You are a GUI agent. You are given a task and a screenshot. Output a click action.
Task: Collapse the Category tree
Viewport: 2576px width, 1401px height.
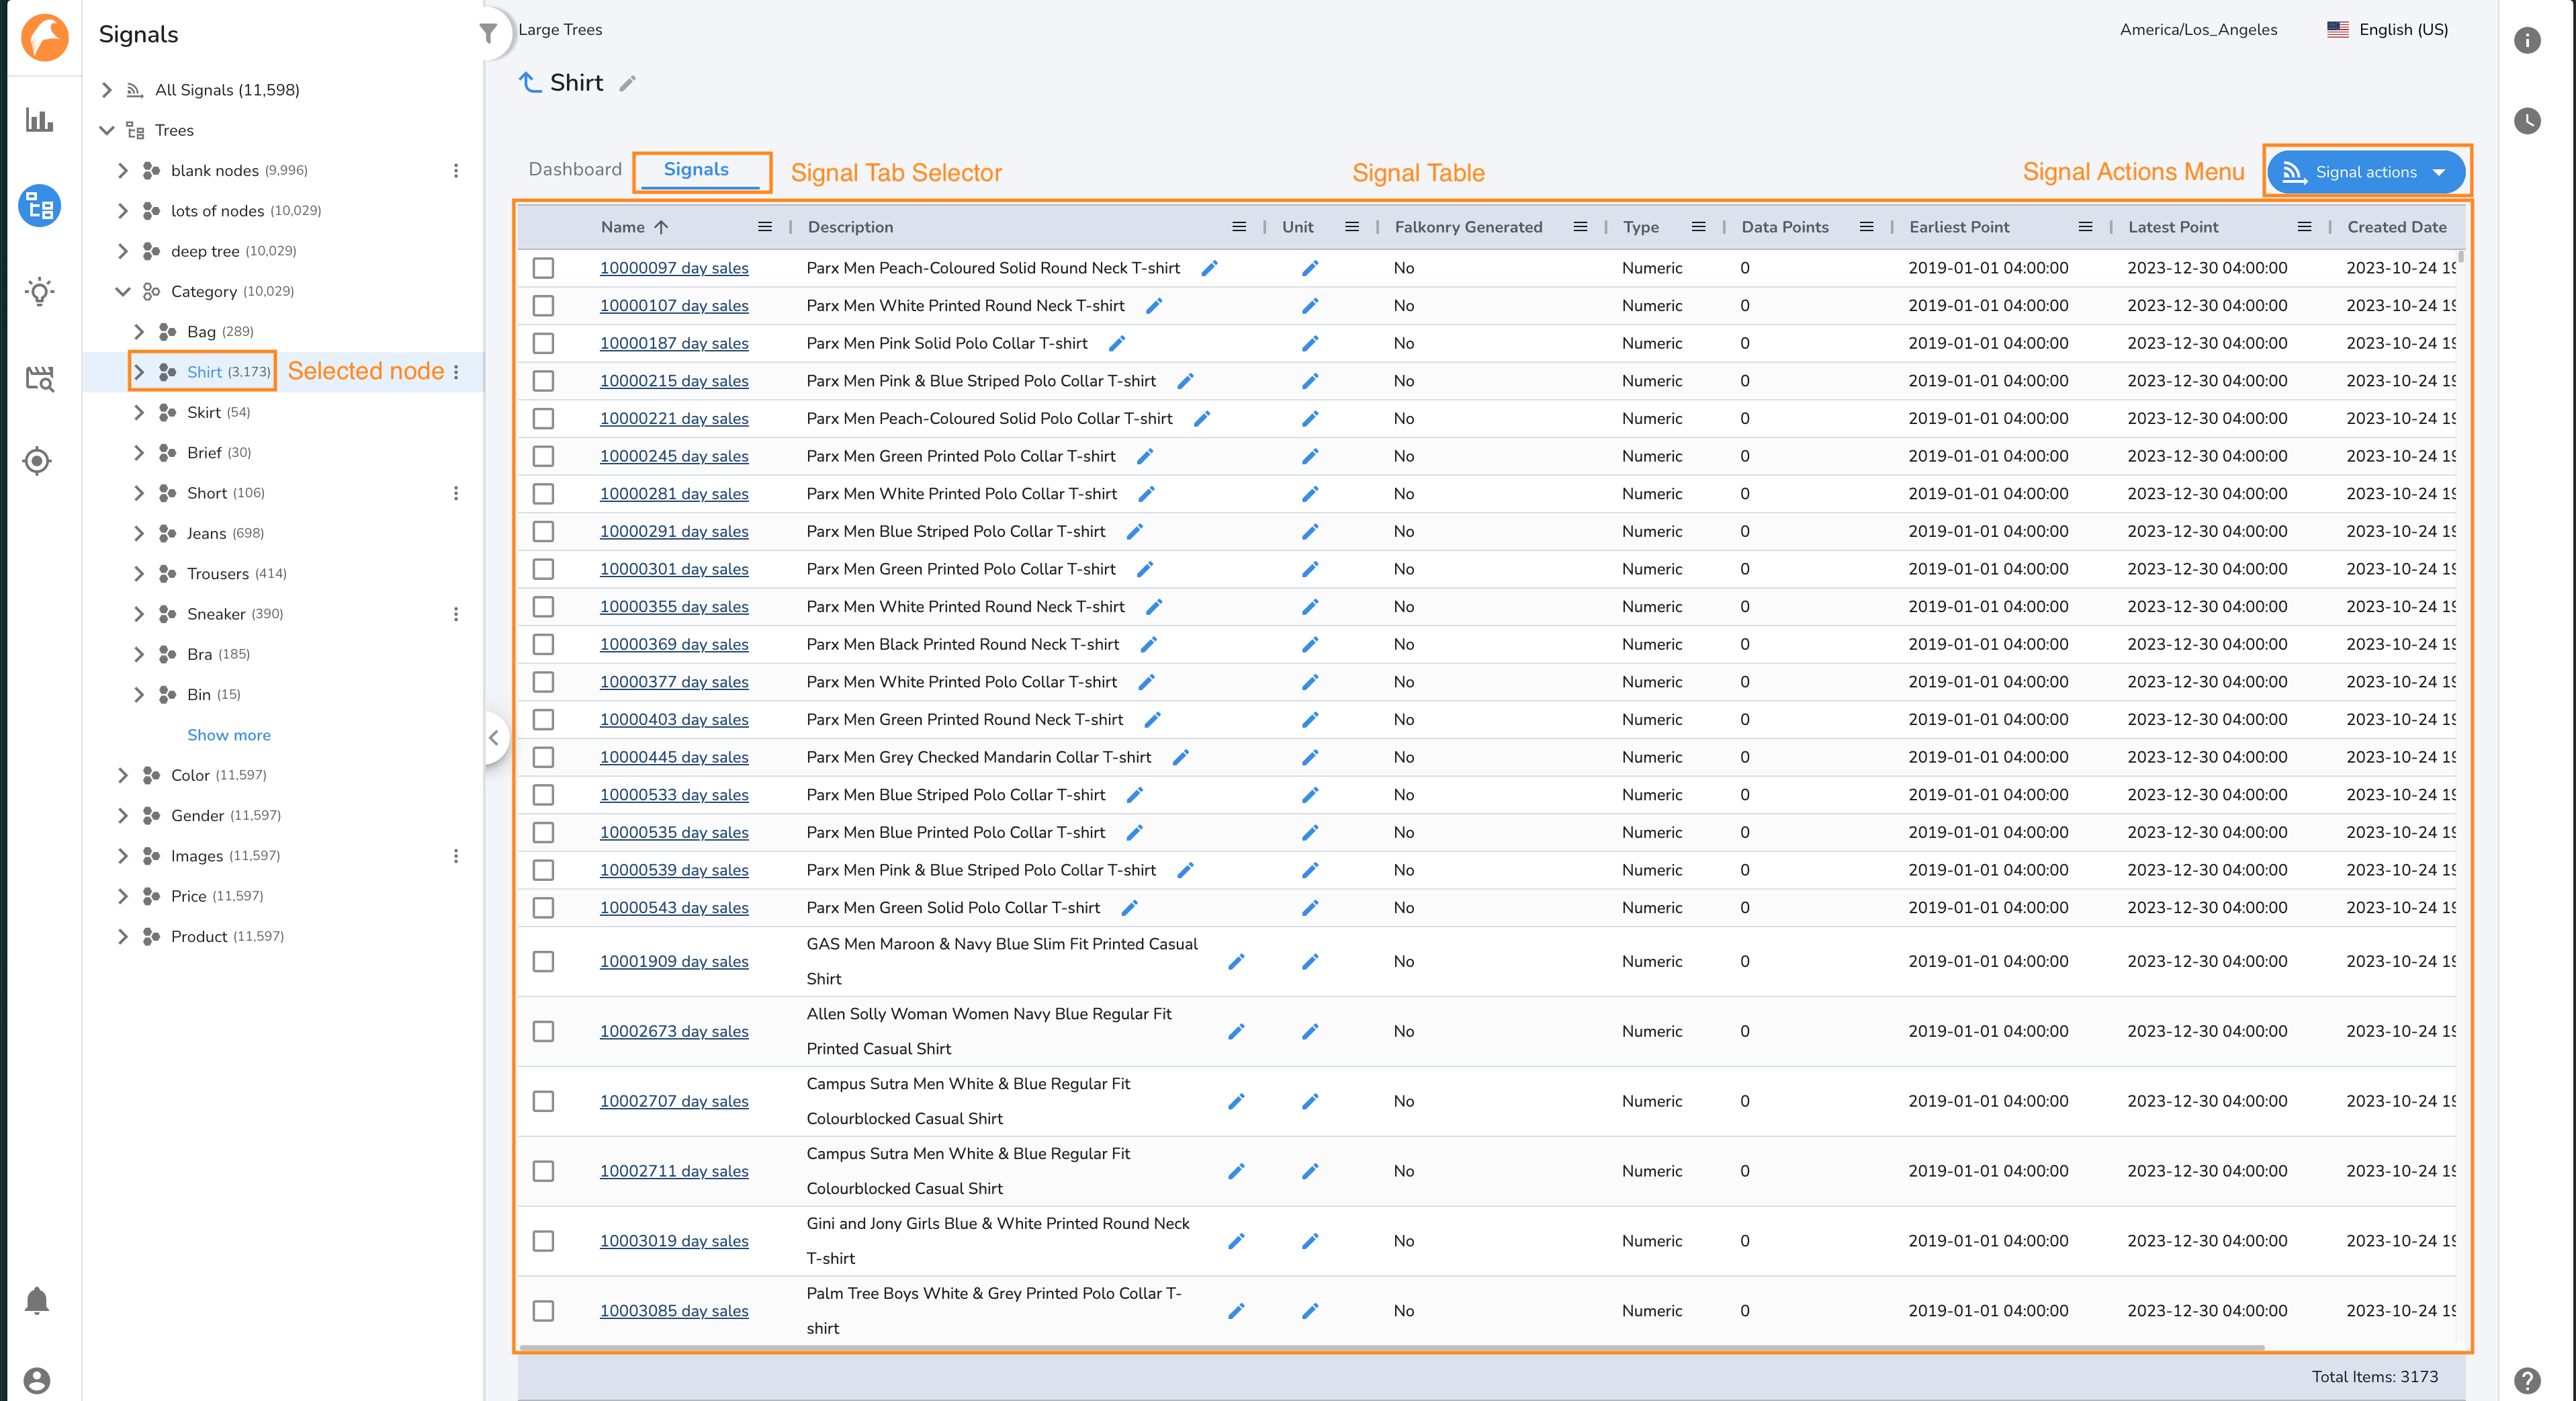[x=123, y=291]
